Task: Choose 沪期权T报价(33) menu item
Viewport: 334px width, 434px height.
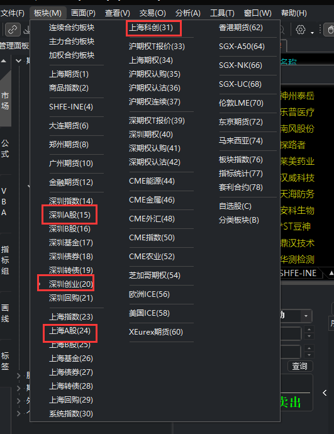Action: [x=157, y=46]
